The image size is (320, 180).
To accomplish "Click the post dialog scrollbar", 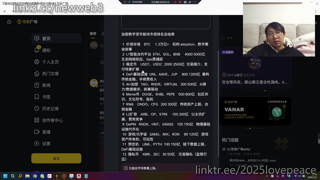I will (218, 103).
